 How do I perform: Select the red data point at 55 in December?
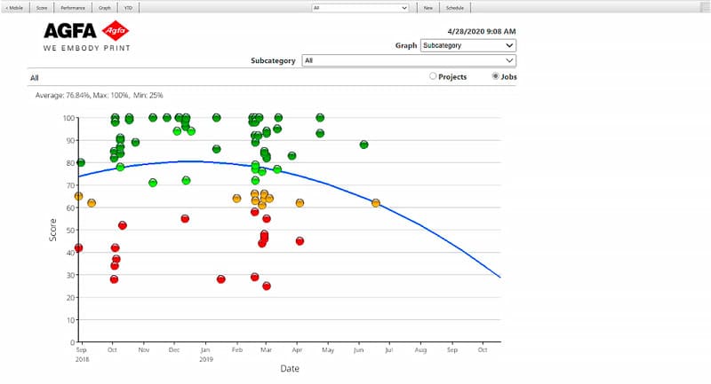tap(185, 218)
